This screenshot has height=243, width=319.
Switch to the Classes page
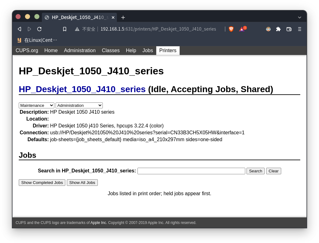coord(111,51)
